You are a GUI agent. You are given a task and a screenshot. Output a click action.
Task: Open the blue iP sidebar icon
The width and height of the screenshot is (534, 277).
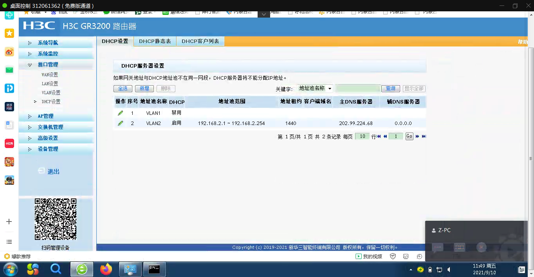click(9, 88)
